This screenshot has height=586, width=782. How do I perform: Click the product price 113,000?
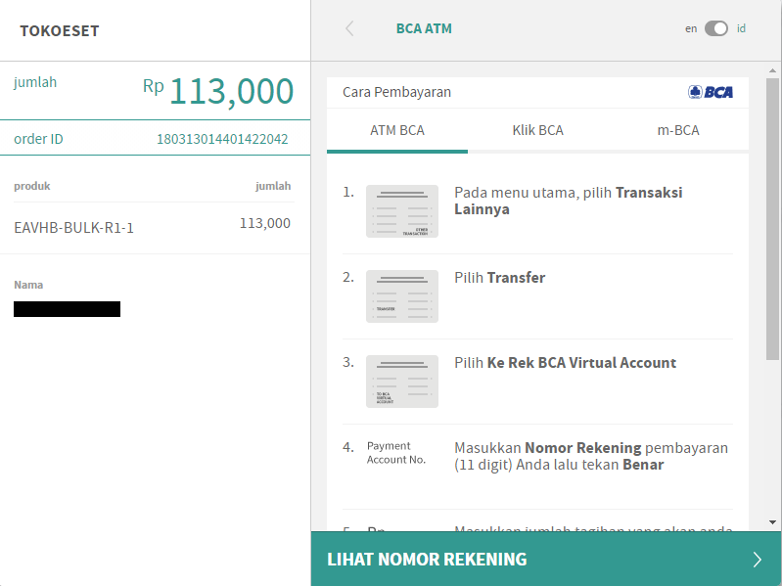(265, 223)
